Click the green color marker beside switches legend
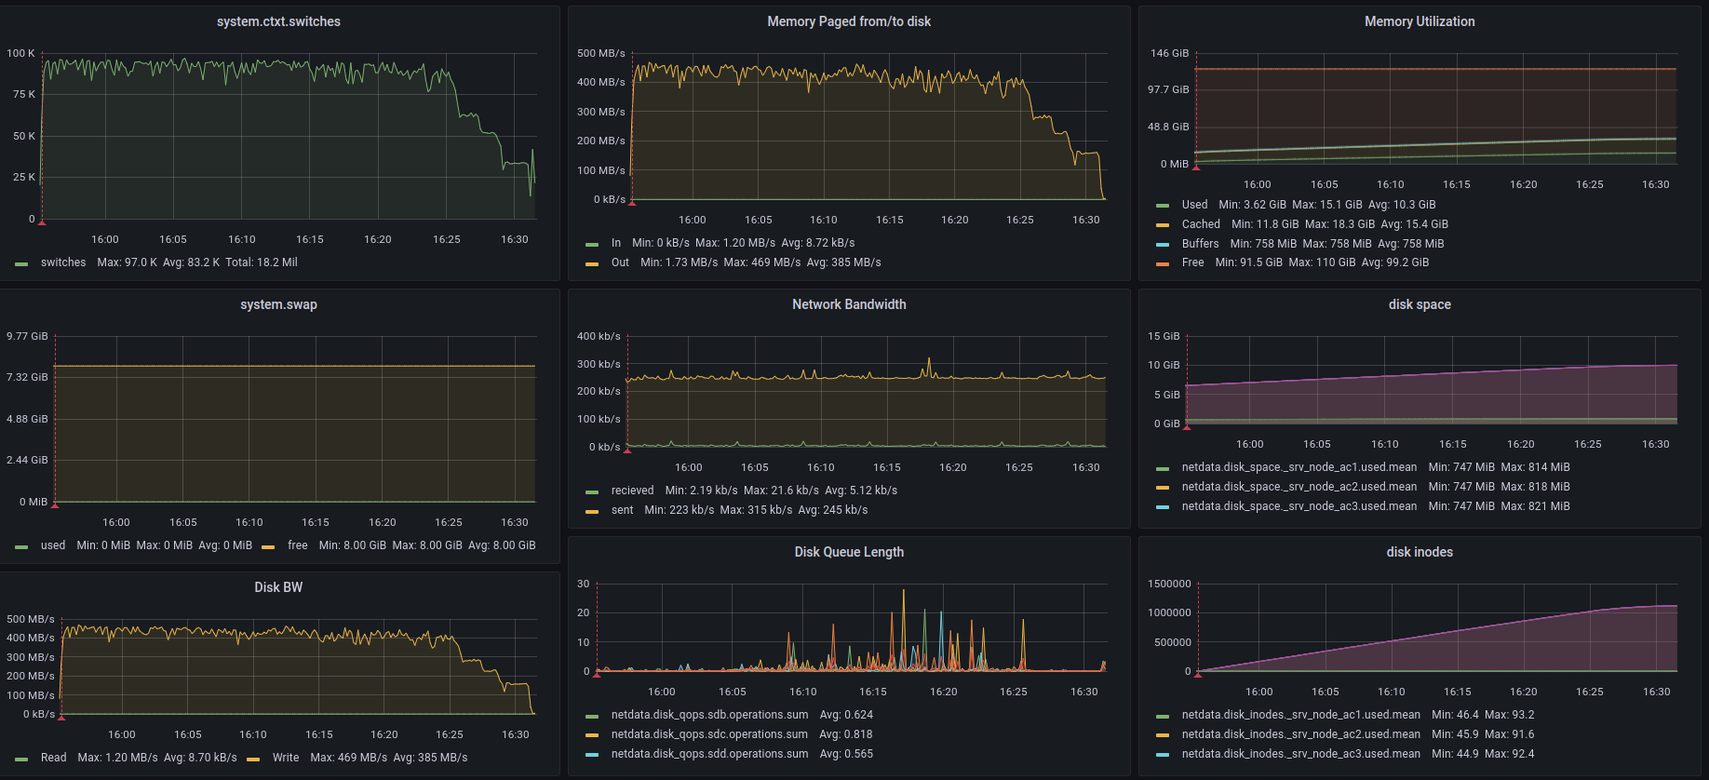Screen dimensions: 1709x780 pos(21,263)
